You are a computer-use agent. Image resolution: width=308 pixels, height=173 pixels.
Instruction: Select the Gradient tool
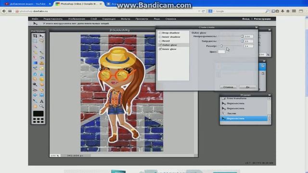pos(35,63)
